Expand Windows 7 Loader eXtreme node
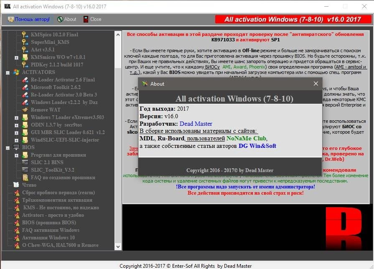Viewport: 374px width, 269px height. click(16, 118)
